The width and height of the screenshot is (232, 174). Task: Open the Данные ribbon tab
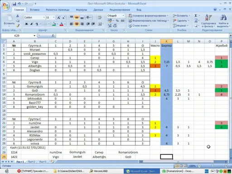coord(98,10)
